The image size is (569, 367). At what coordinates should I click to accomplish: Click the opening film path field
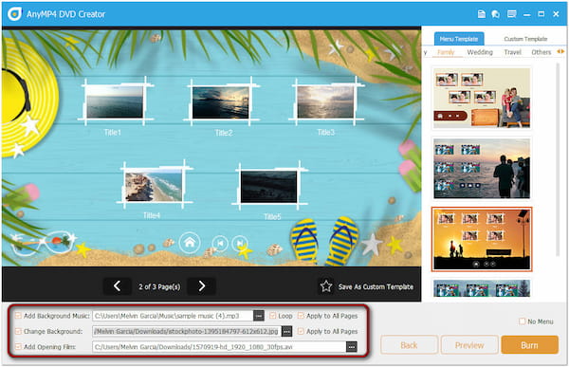(219, 347)
